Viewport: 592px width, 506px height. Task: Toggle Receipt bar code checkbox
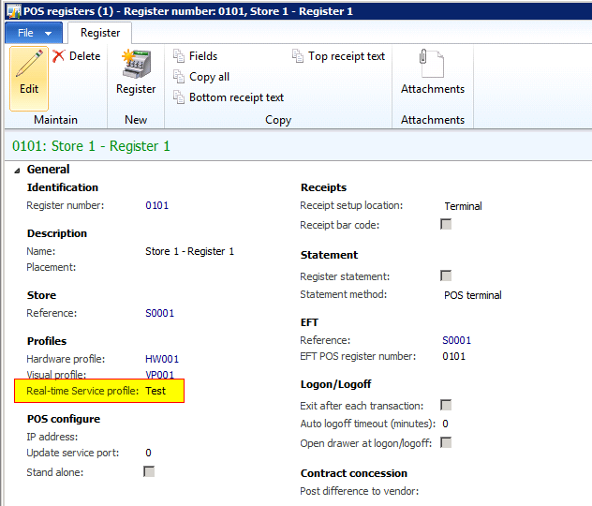pos(446,225)
